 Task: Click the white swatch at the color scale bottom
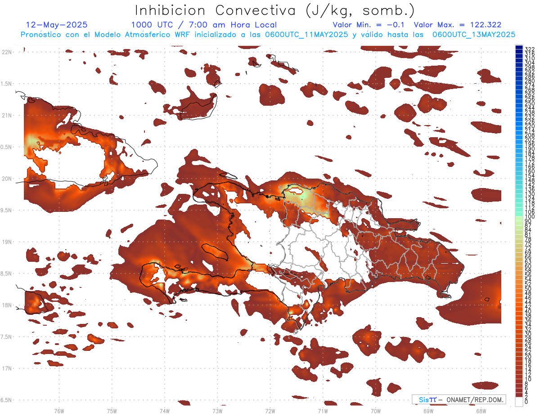(519, 401)
